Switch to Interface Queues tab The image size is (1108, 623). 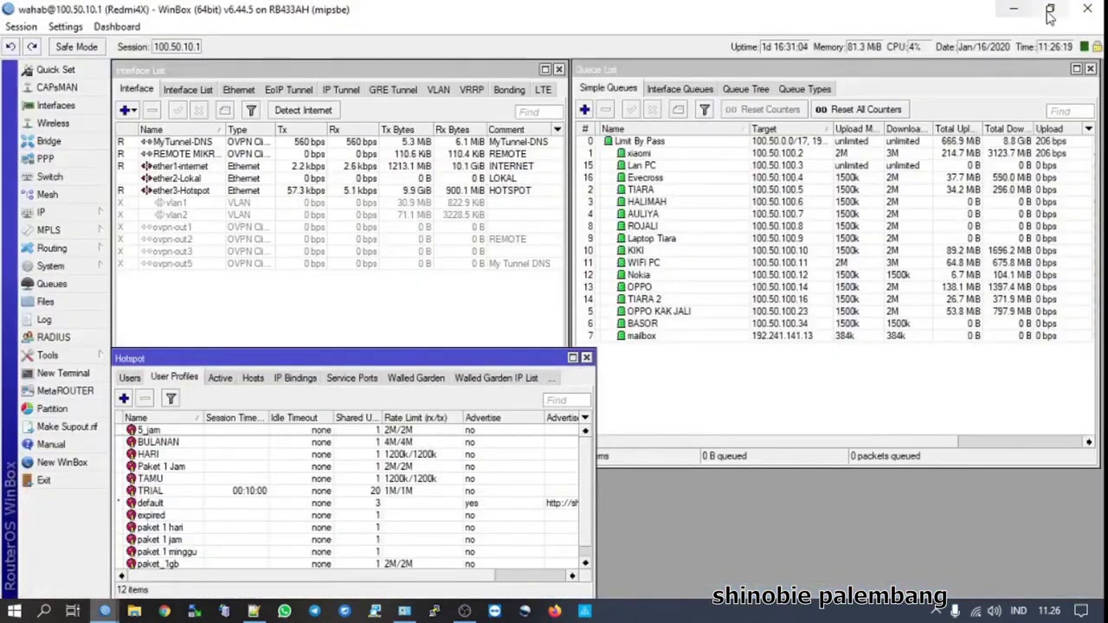coord(680,89)
